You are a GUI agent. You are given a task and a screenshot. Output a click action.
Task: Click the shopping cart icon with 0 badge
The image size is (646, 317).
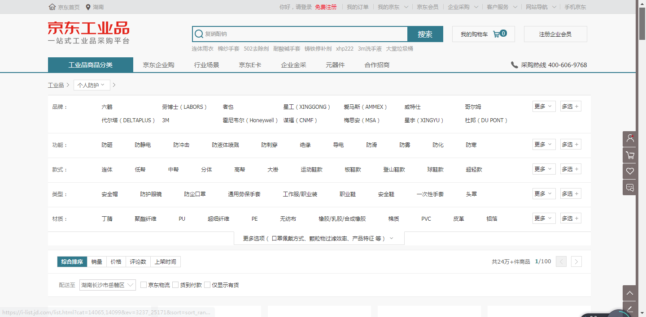(x=496, y=34)
